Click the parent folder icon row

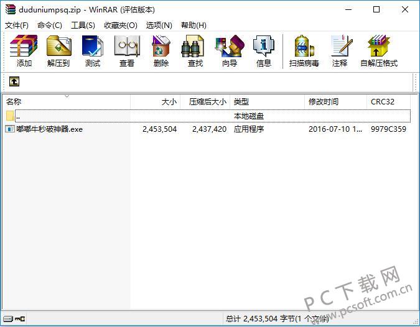pos(10,116)
